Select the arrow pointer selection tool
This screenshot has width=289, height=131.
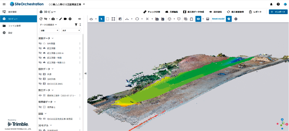tap(101, 19)
